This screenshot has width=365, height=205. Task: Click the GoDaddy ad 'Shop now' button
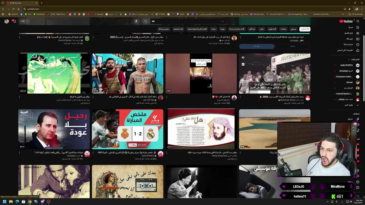(257, 46)
